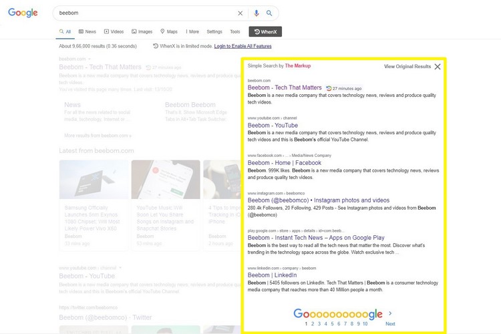Image resolution: width=501 pixels, height=334 pixels.
Task: Go to the Images tab
Action: coord(142,31)
